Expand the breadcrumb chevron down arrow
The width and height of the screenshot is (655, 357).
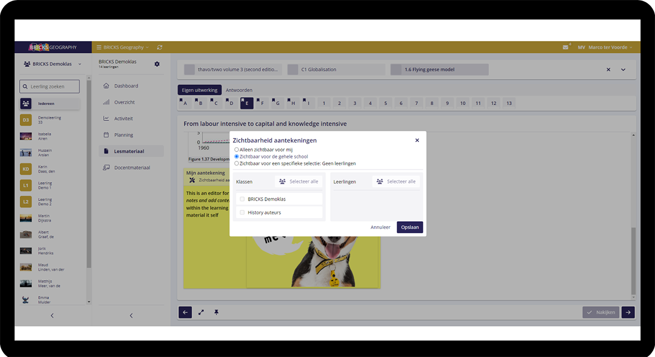pyautogui.click(x=623, y=70)
